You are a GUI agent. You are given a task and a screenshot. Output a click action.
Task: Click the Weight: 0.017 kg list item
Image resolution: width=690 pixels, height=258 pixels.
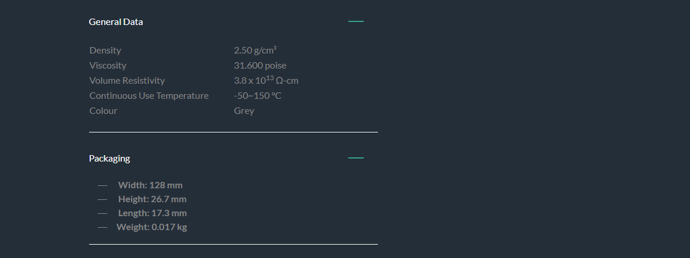tap(152, 227)
